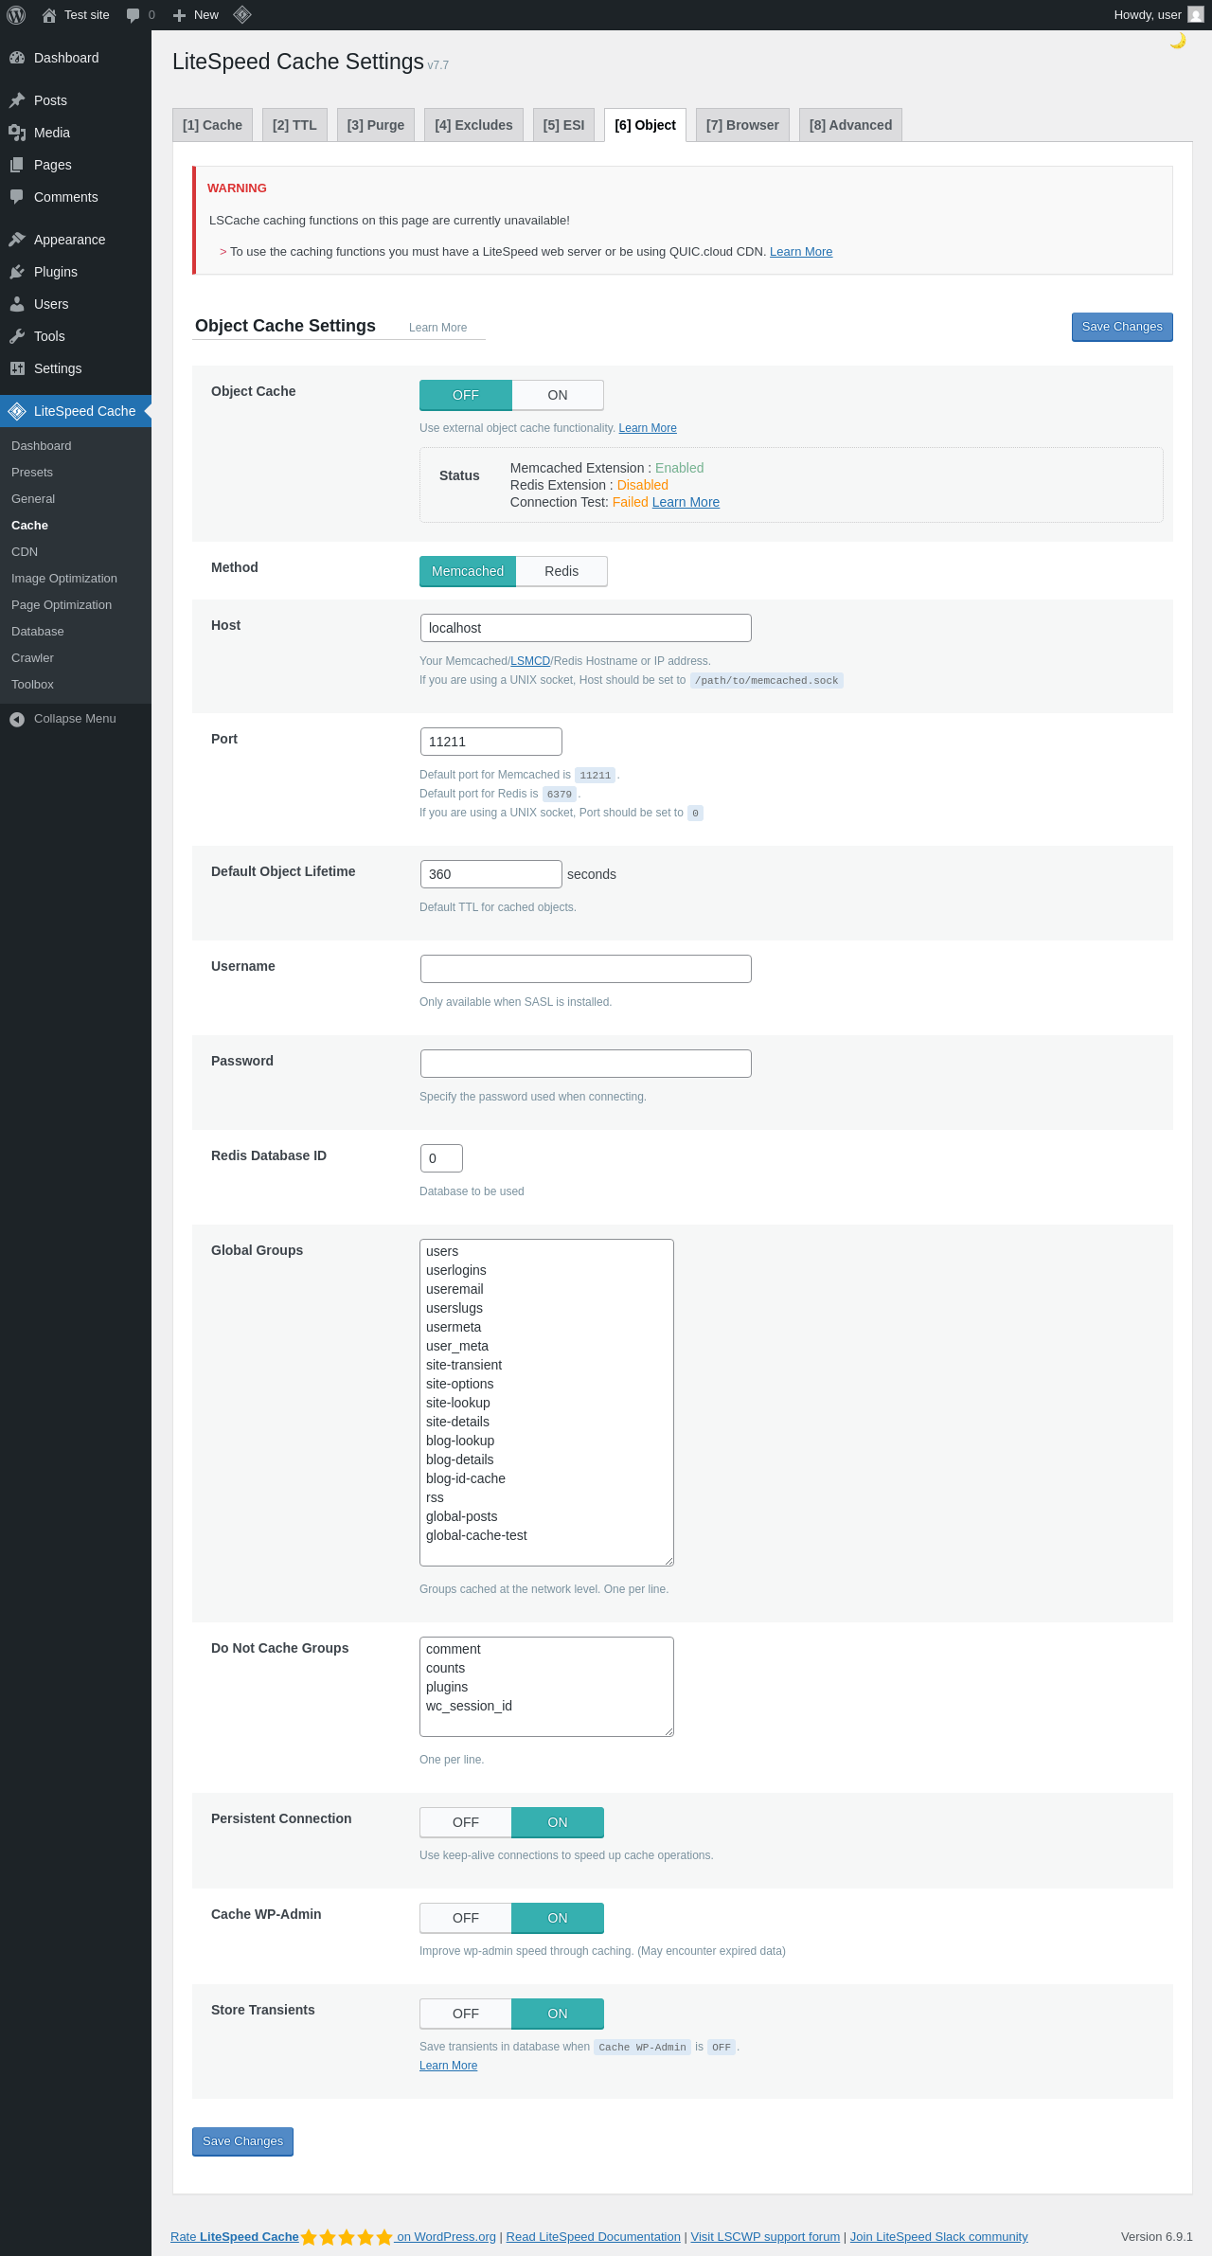
Task: Open the Tools sidebar item
Action: 49,336
